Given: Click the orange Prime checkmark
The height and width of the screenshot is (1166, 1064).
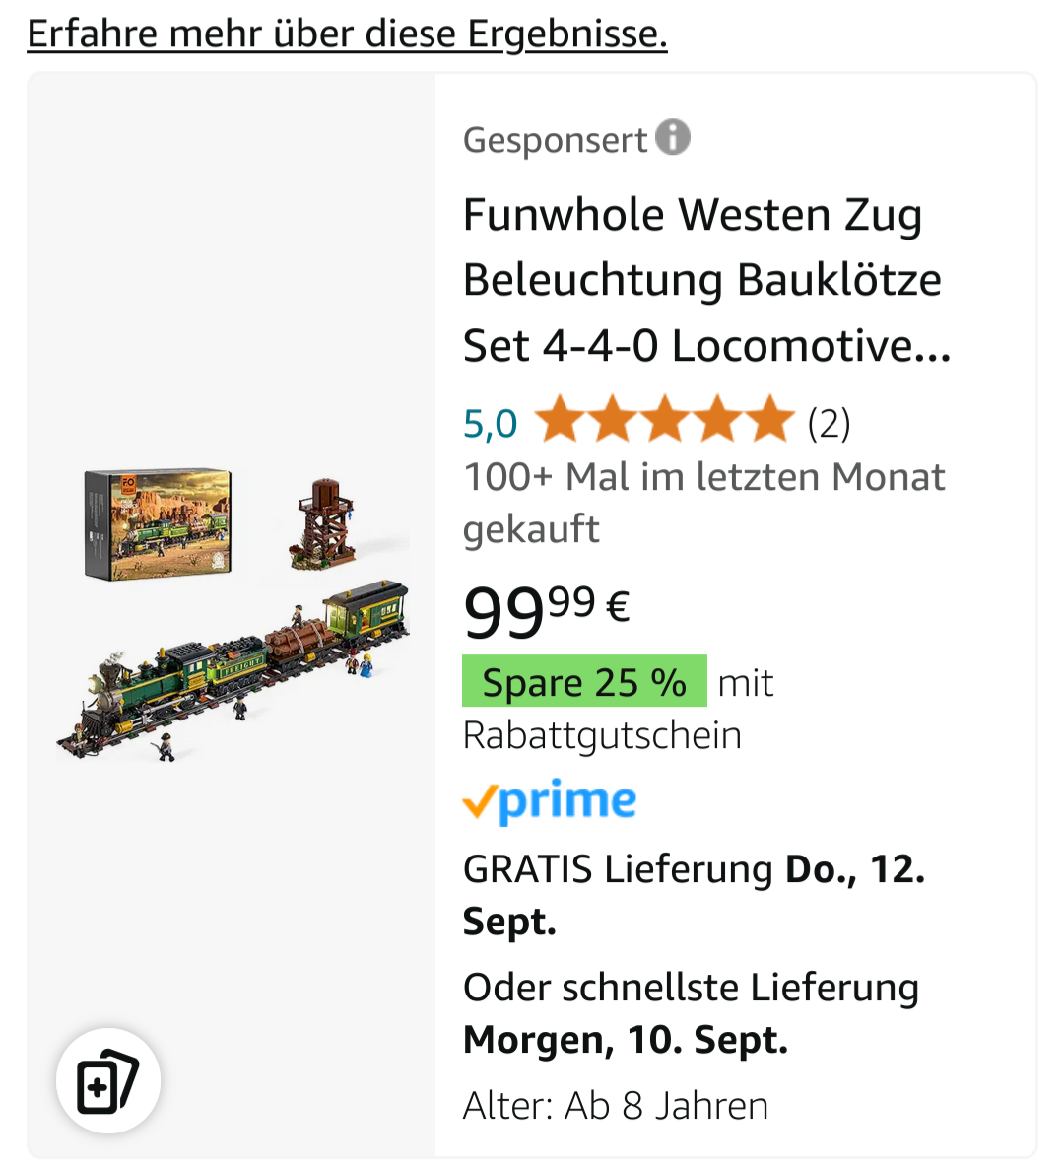Looking at the screenshot, I should [x=480, y=804].
